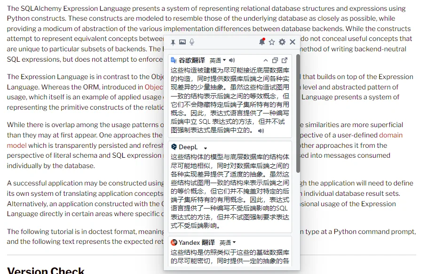
Task: Open Yandex 英语 language dropdown
Action: coord(228,242)
